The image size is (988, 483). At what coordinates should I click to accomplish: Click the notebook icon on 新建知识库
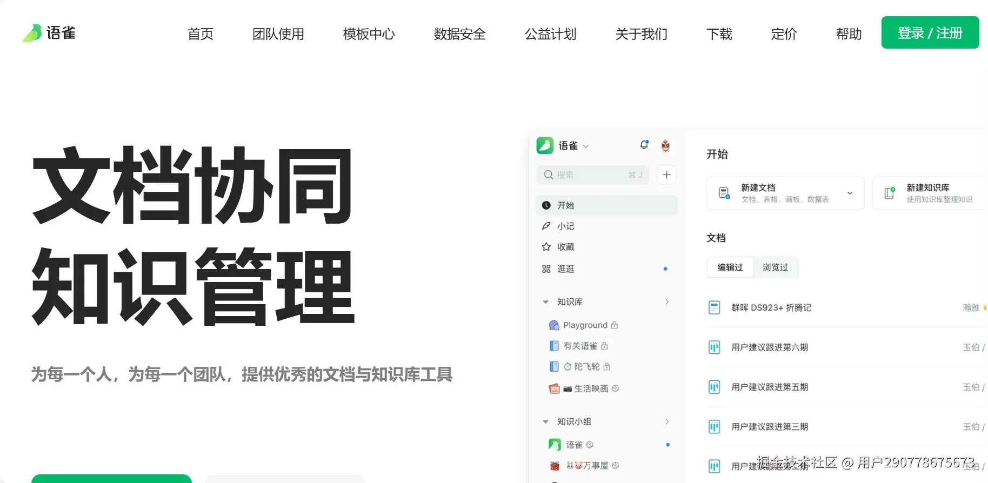pyautogui.click(x=890, y=193)
